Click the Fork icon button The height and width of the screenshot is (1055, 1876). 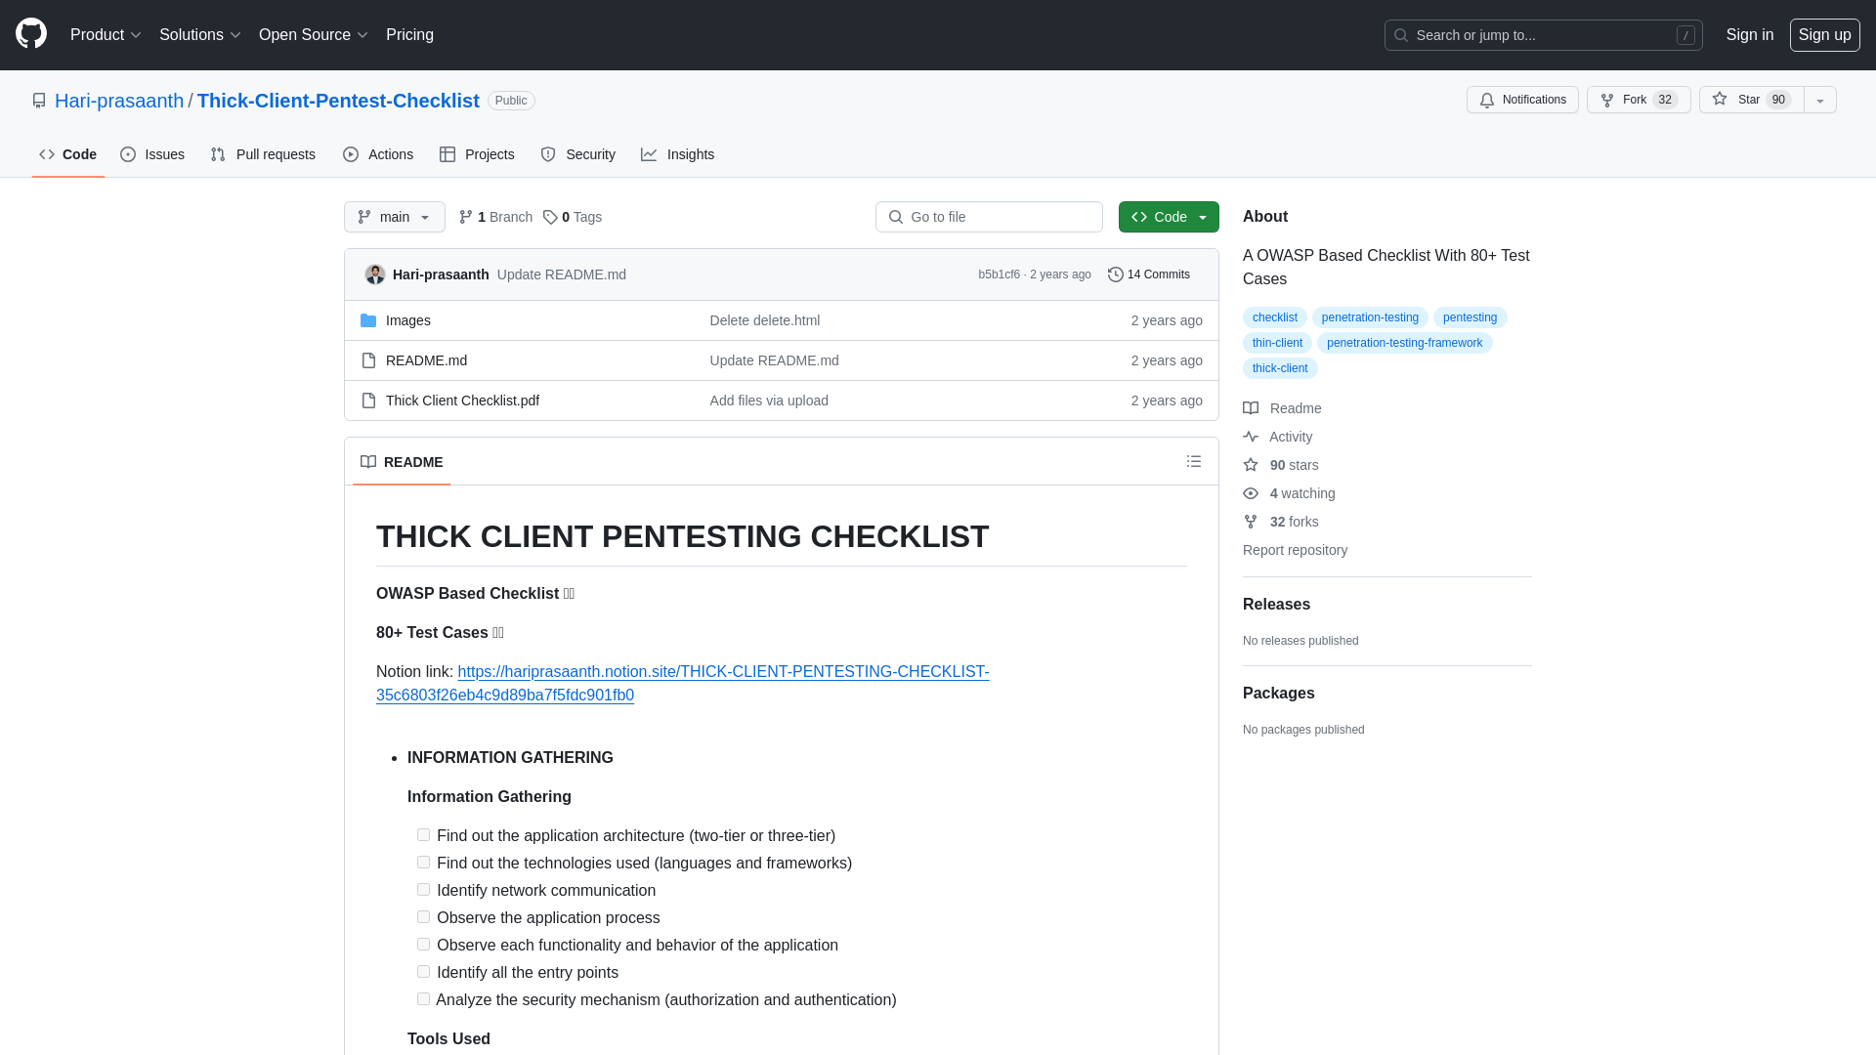tap(1607, 101)
